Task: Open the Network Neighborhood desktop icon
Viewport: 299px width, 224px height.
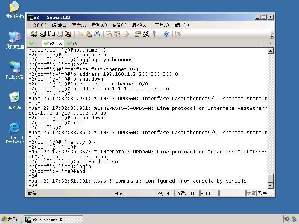Action: click(x=15, y=70)
